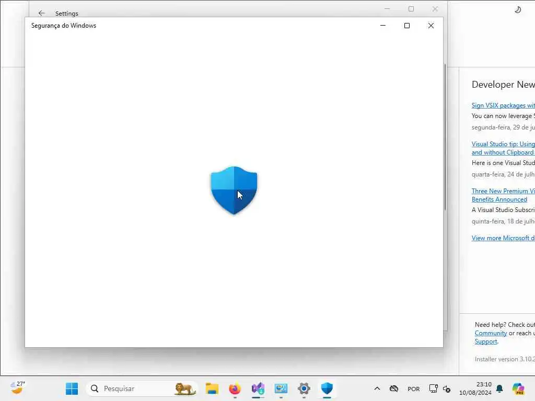Open the notifications bell icon
This screenshot has height=401, width=535.
[499, 388]
